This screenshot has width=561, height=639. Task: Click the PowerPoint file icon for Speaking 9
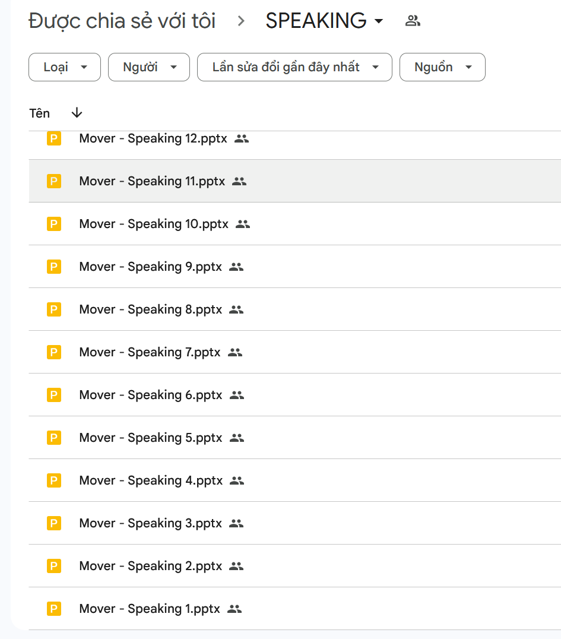54,267
